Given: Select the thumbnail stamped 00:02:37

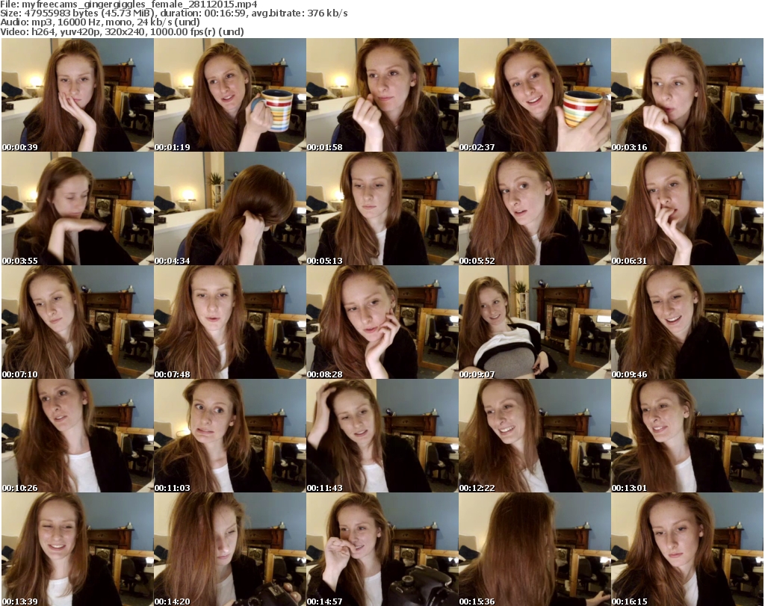Looking at the screenshot, I should (535, 95).
